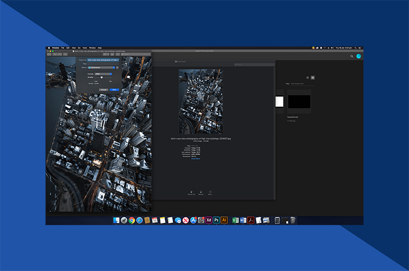Open the black recent file thumbnail in Photoshop
Viewport: 409px width, 271px height.
tap(299, 102)
